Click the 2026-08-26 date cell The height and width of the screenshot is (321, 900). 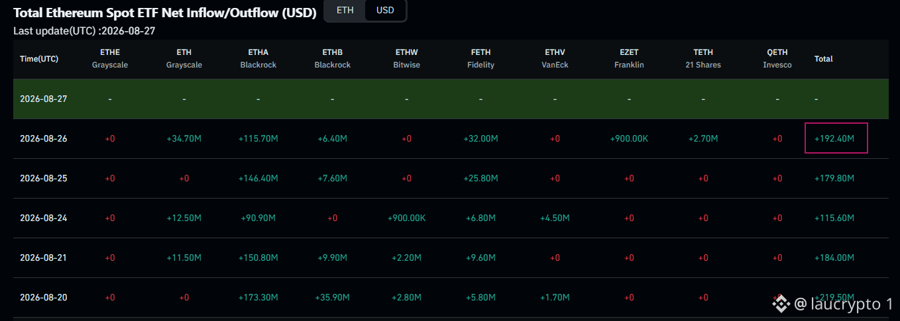tap(44, 139)
